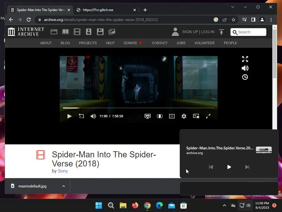The height and width of the screenshot is (212, 282).
Task: Enter player fullscreen mode
Action: [x=208, y=116]
